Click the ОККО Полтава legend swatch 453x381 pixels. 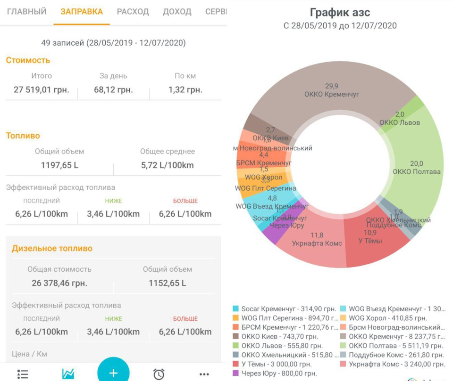point(343,346)
